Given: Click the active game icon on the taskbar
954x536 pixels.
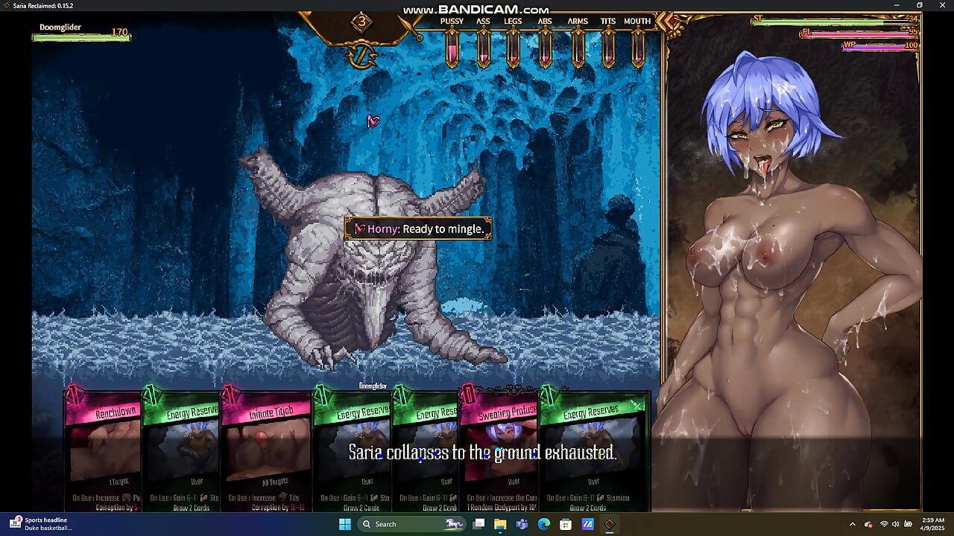Looking at the screenshot, I should (x=610, y=524).
